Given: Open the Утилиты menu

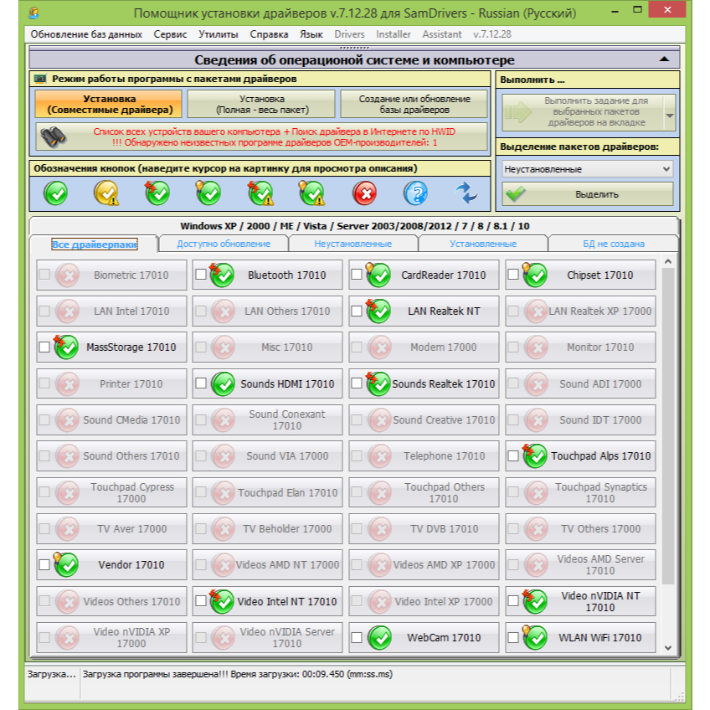Looking at the screenshot, I should pyautogui.click(x=219, y=34).
